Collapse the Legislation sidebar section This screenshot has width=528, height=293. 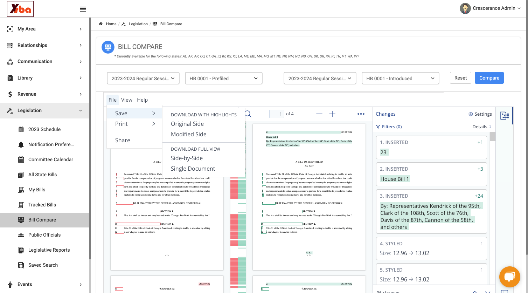tap(44, 110)
